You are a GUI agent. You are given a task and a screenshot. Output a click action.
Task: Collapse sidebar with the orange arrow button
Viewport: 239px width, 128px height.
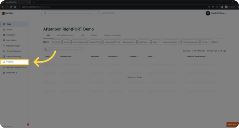[x=28, y=124]
